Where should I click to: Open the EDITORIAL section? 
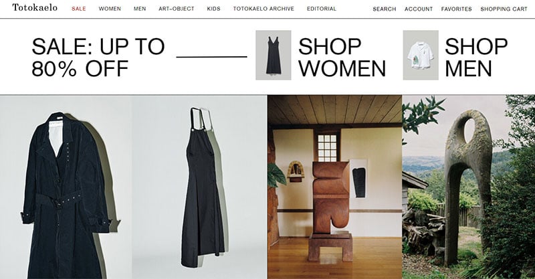(x=322, y=9)
